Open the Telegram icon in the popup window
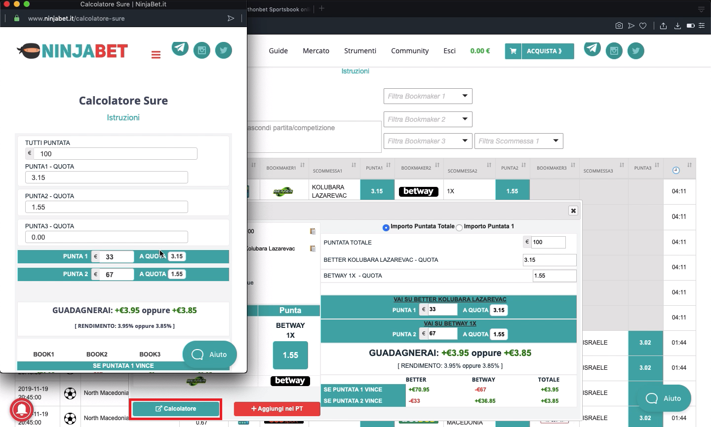711x427 pixels. tap(180, 48)
